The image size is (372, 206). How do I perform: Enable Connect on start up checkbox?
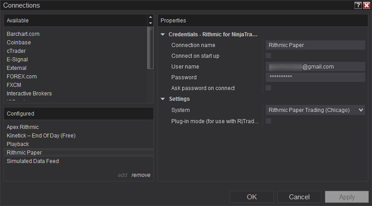[x=268, y=56]
